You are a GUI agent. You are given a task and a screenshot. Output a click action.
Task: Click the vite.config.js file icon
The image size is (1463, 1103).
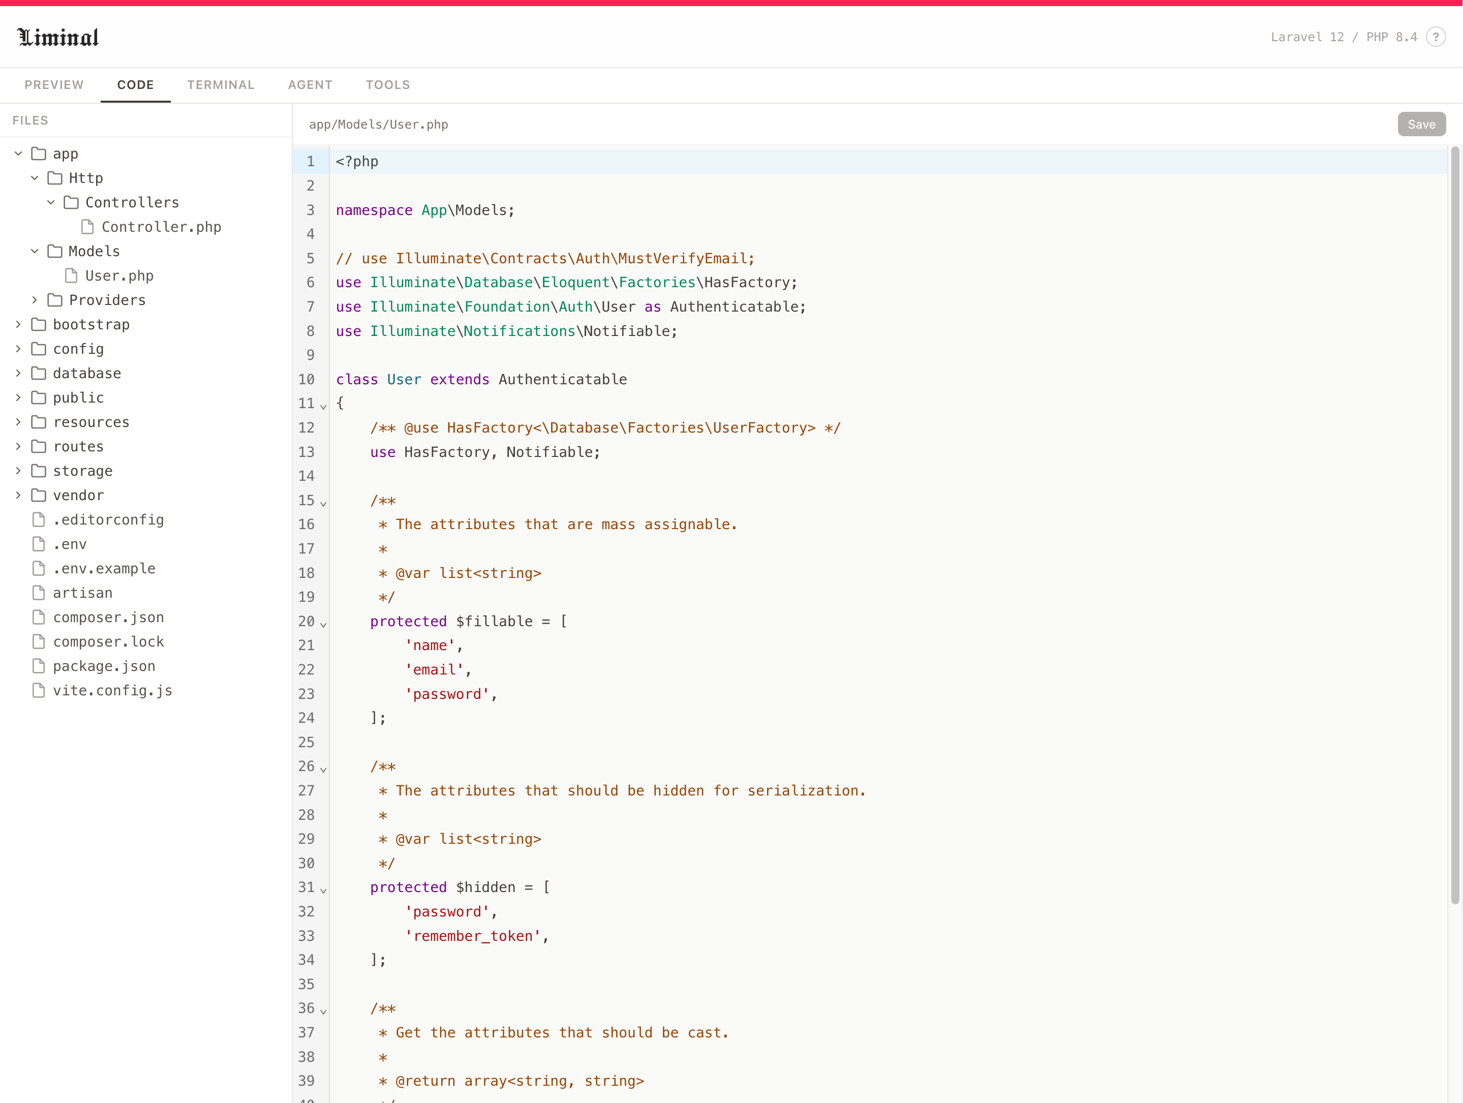39,690
